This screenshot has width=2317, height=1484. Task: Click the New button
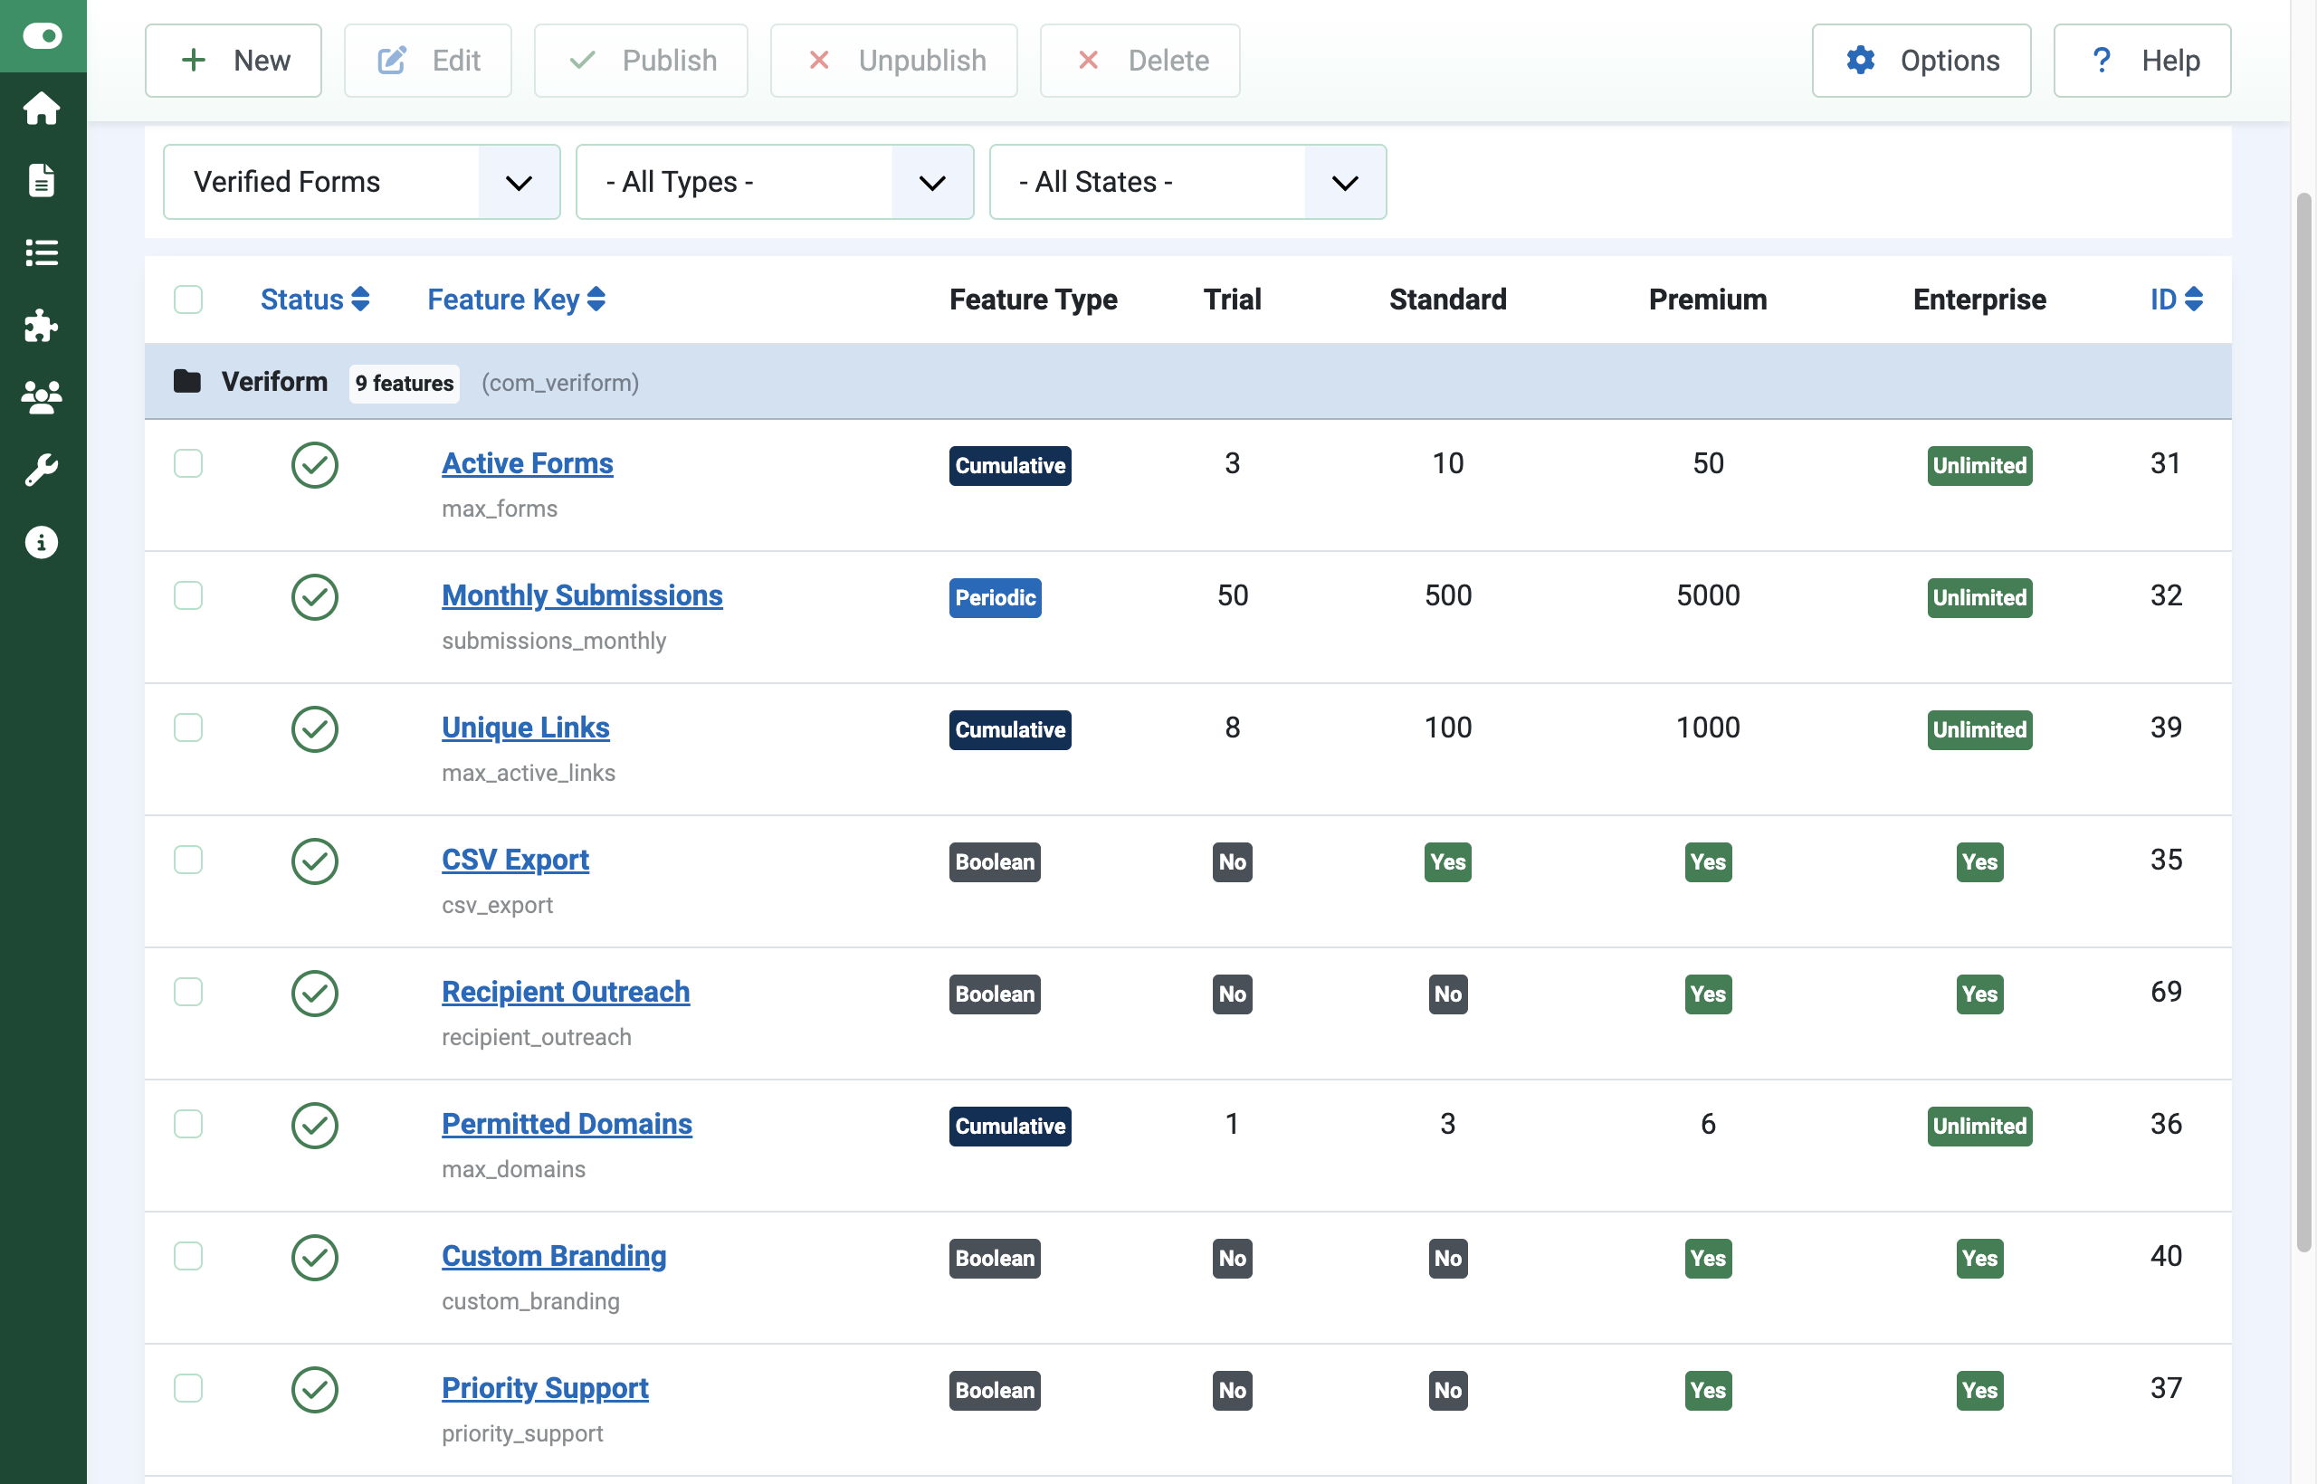(x=233, y=60)
